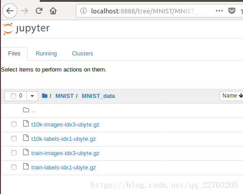Switch to the Clusters tab
243x194 pixels.
pyautogui.click(x=83, y=54)
